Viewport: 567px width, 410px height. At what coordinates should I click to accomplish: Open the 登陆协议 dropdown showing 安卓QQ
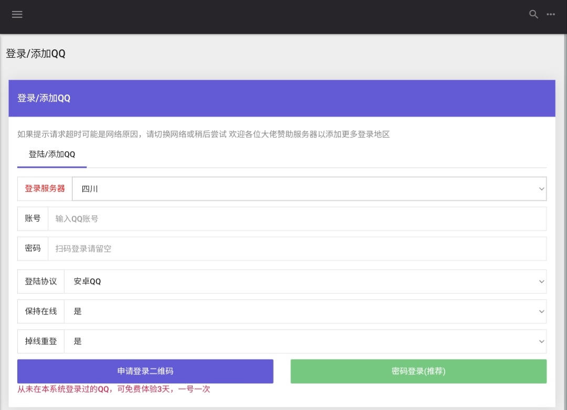click(304, 281)
